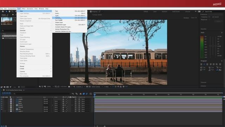The width and height of the screenshot is (225, 127).
Task: Open the composition mini-flowchart in the timeline
Action: (73, 94)
